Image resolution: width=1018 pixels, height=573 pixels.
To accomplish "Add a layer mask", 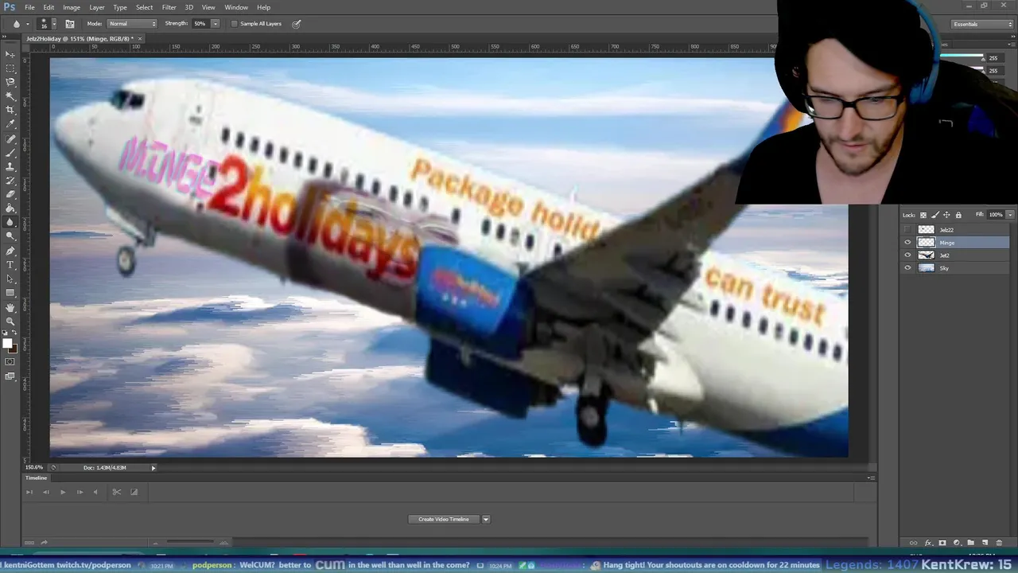I will [x=942, y=543].
